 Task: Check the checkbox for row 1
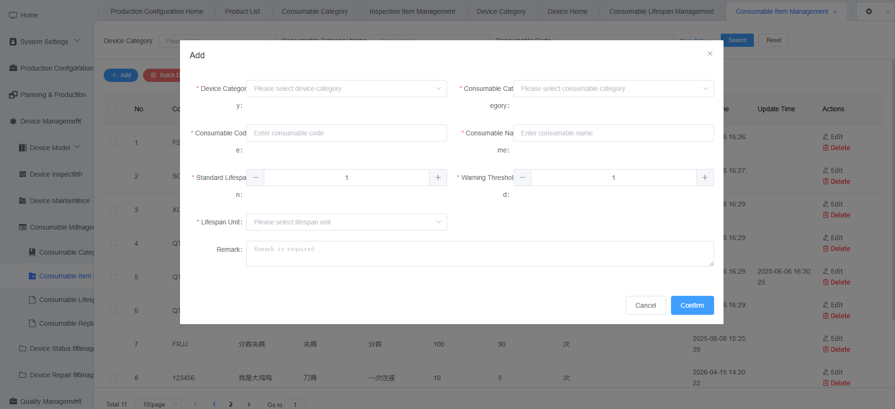pyautogui.click(x=114, y=142)
